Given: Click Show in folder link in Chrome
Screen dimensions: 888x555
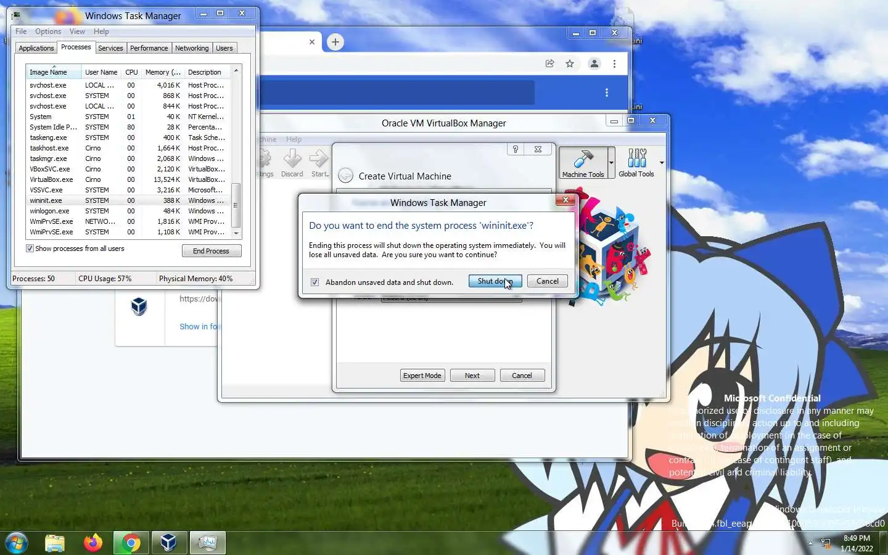Looking at the screenshot, I should pyautogui.click(x=199, y=327).
